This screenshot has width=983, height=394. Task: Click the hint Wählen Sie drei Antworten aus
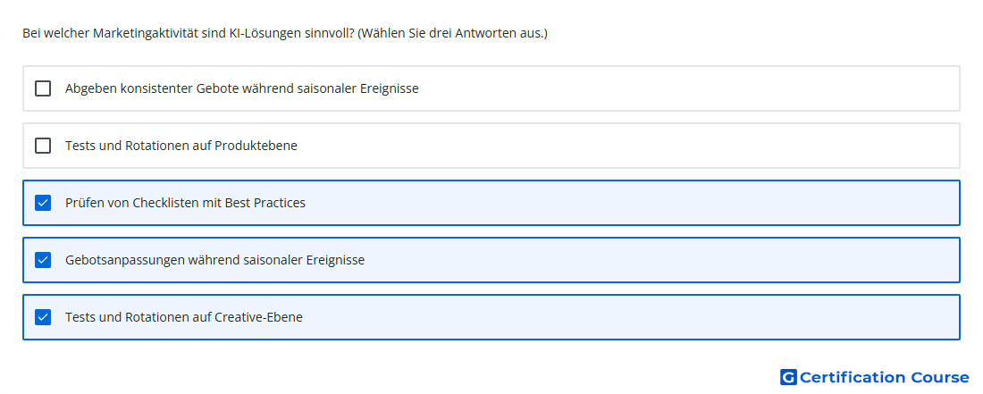(453, 32)
